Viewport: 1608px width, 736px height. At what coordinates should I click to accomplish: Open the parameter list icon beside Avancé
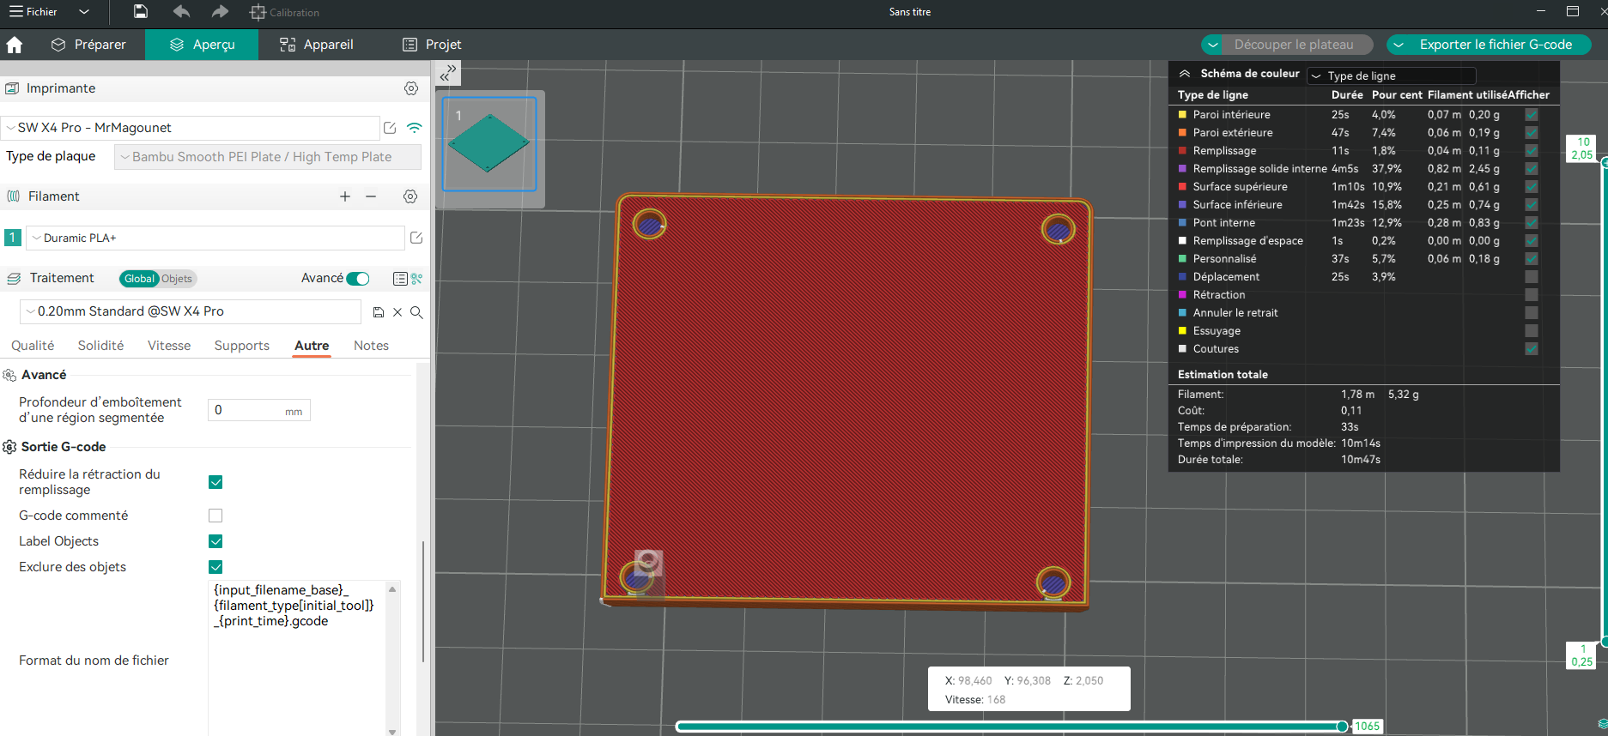point(400,279)
